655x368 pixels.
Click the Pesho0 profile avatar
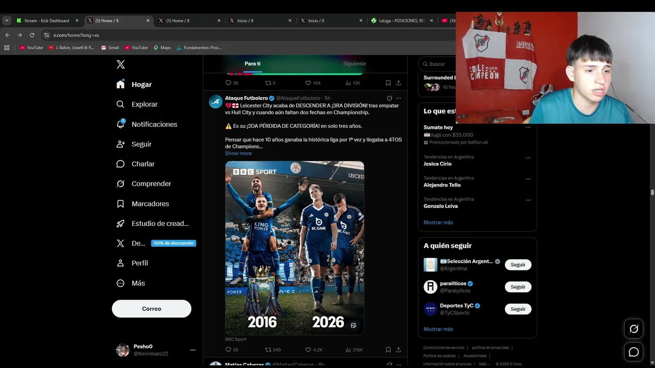click(122, 350)
